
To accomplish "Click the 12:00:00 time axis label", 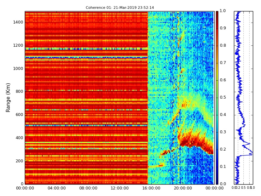I will pos(120,188).
